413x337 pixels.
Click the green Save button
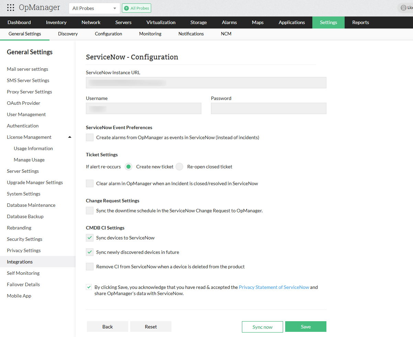point(306,327)
